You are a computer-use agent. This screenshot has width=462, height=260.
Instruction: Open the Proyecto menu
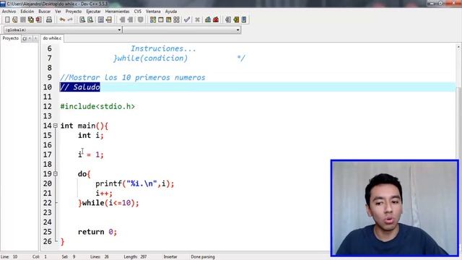point(74,12)
